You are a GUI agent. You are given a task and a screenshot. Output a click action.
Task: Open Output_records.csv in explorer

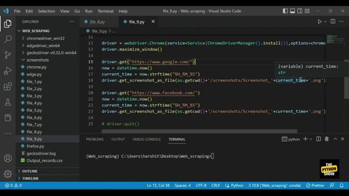(x=45, y=161)
